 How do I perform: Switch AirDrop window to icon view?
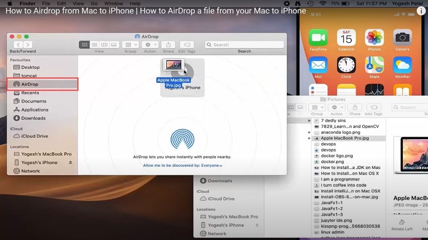85,44
